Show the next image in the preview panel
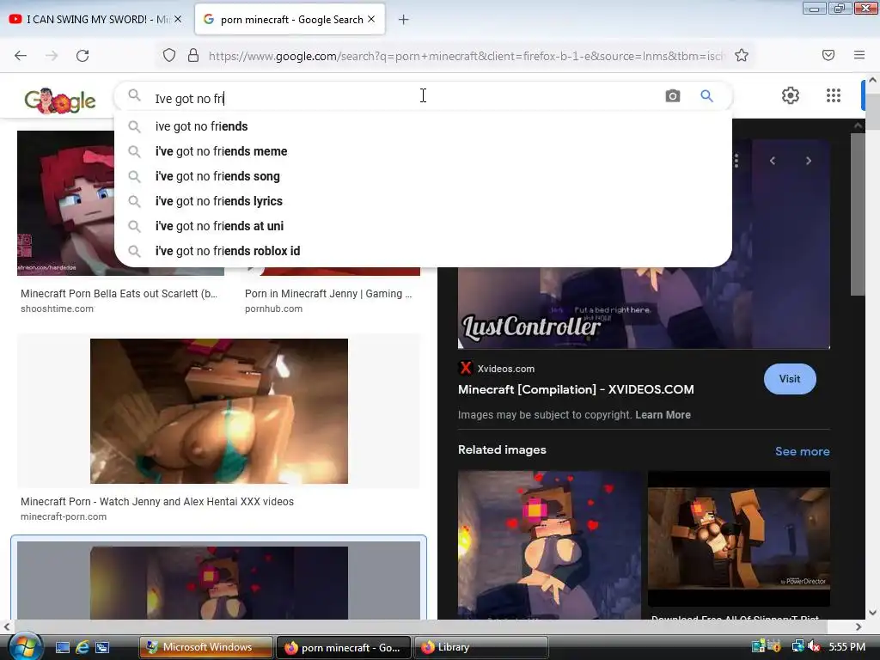 (808, 161)
